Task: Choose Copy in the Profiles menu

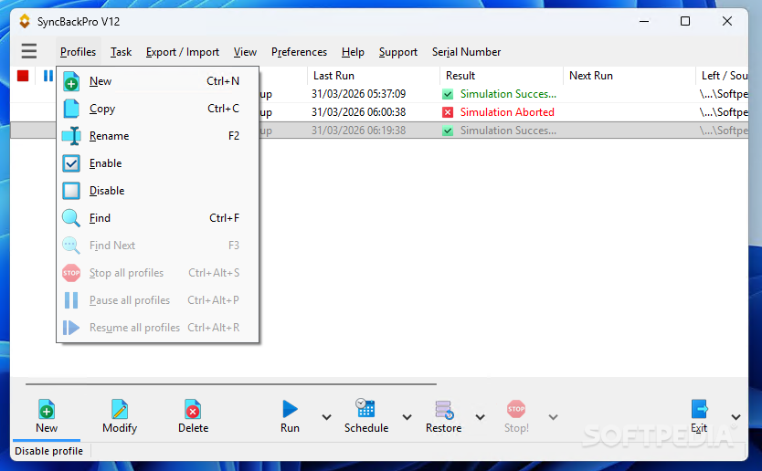Action: point(157,109)
